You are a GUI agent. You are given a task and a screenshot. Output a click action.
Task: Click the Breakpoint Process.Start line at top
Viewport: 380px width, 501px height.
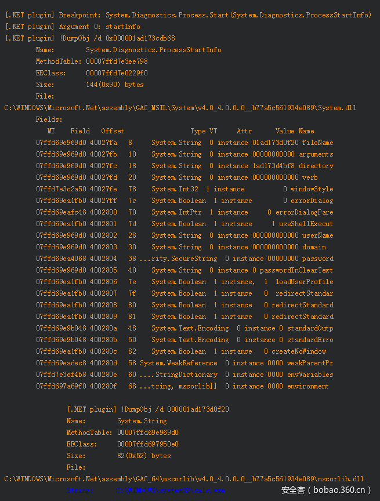tap(187, 15)
